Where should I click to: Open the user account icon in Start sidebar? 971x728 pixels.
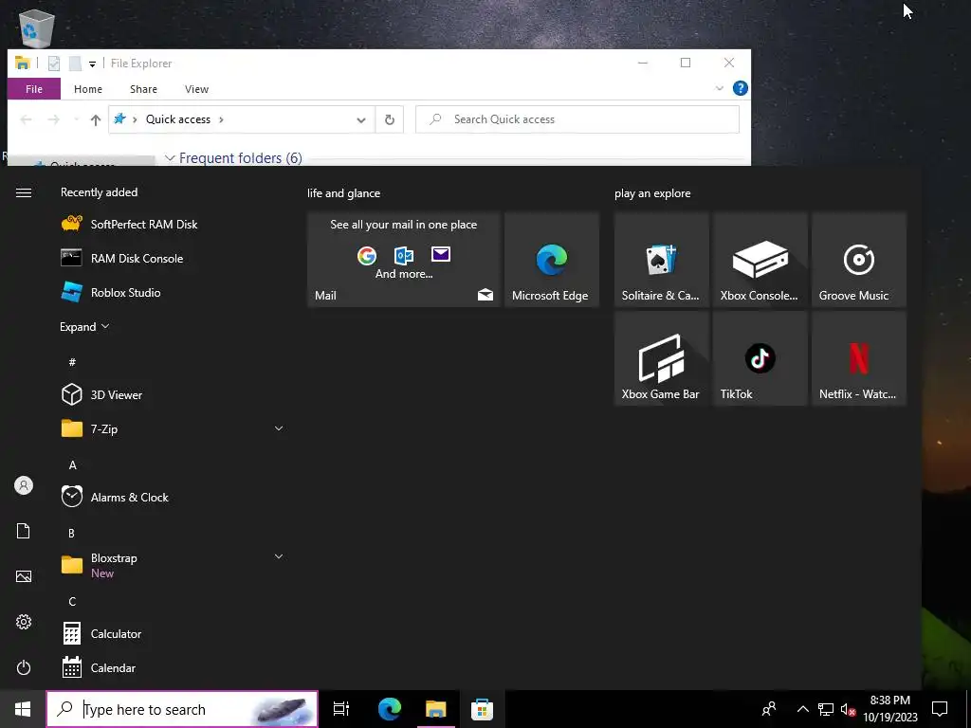point(24,485)
